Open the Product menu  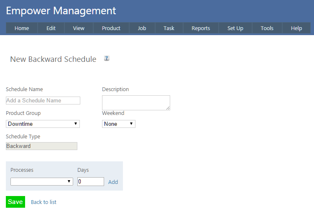(111, 28)
